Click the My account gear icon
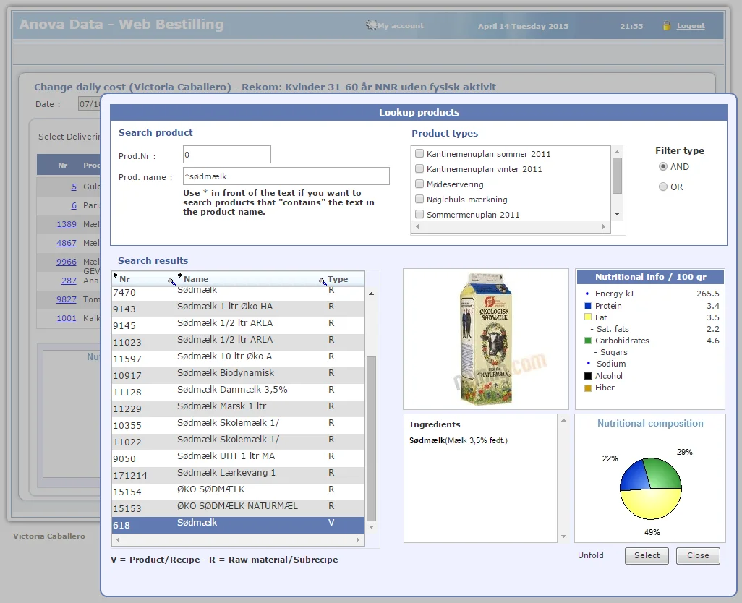The width and height of the screenshot is (742, 603). [x=372, y=25]
